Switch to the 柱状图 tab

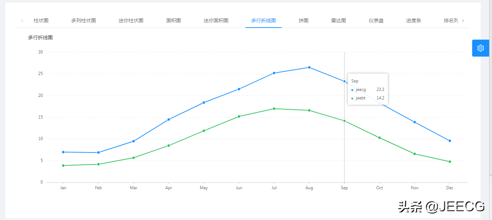(x=41, y=21)
